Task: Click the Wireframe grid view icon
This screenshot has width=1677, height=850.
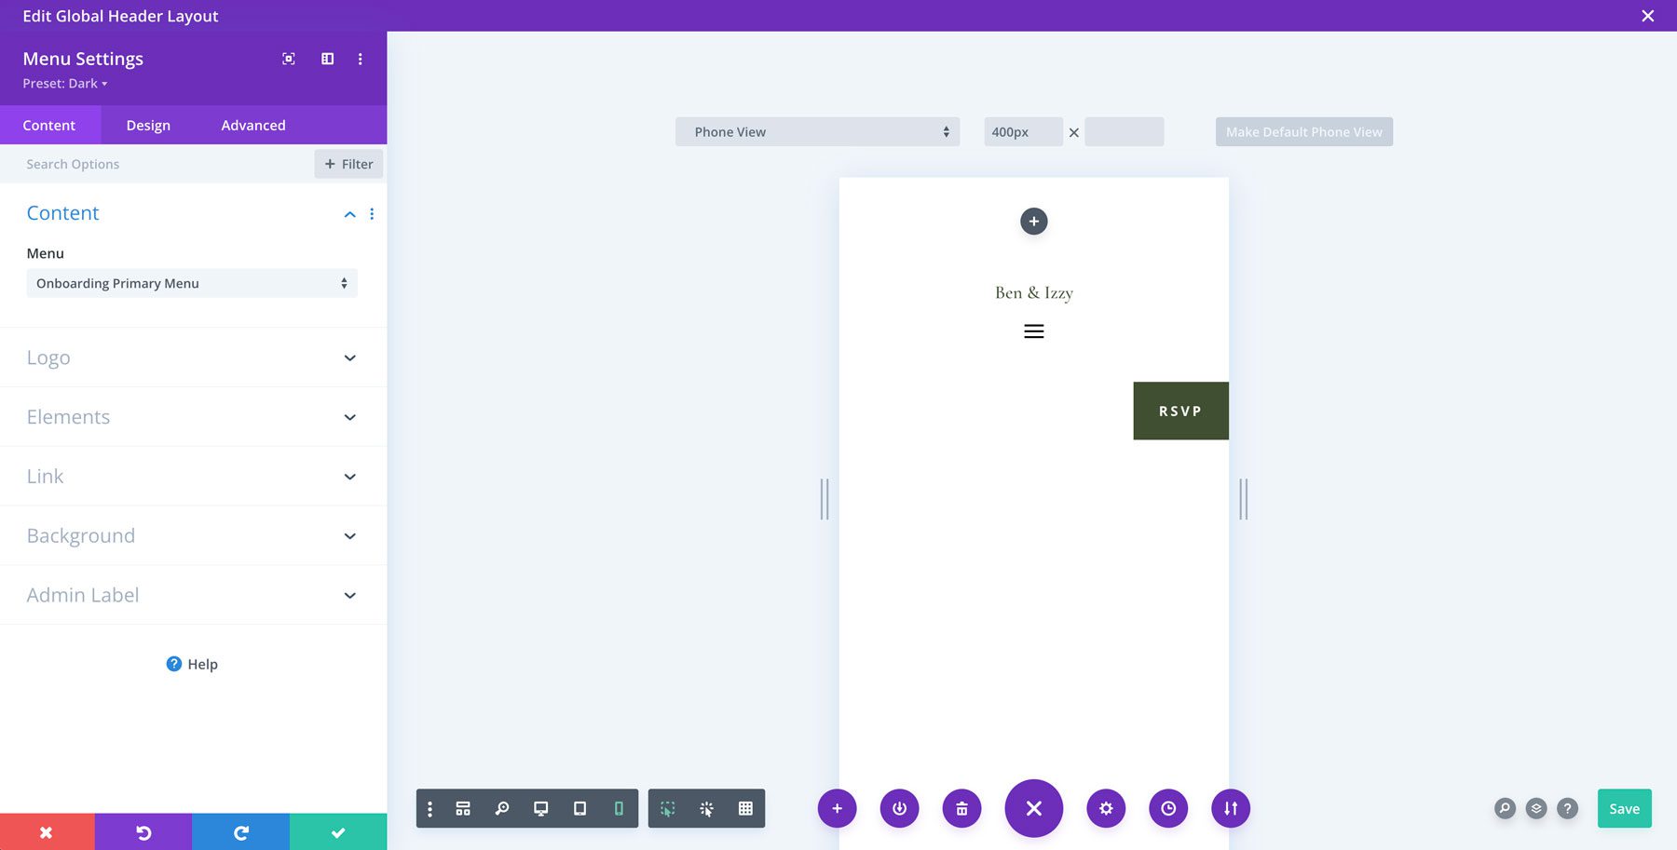Action: [463, 808]
